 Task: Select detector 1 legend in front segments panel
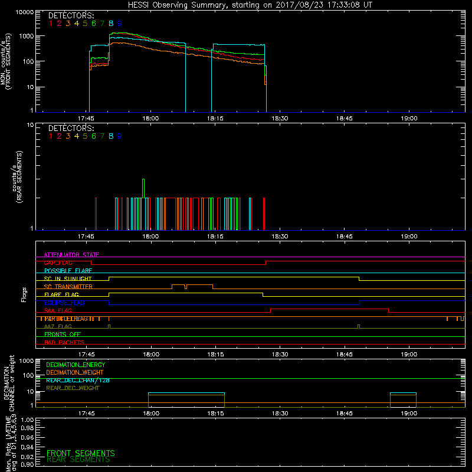pyautogui.click(x=51, y=24)
